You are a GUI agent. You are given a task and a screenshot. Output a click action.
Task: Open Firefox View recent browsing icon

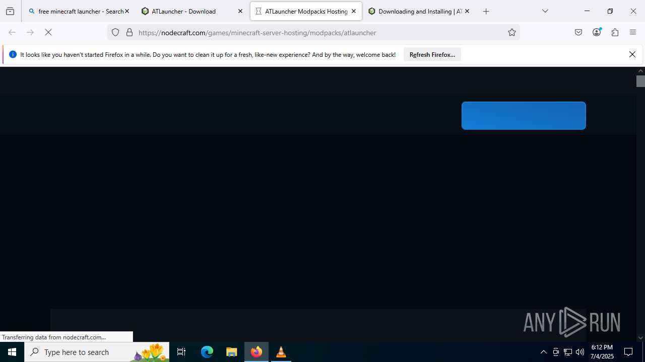point(10,11)
